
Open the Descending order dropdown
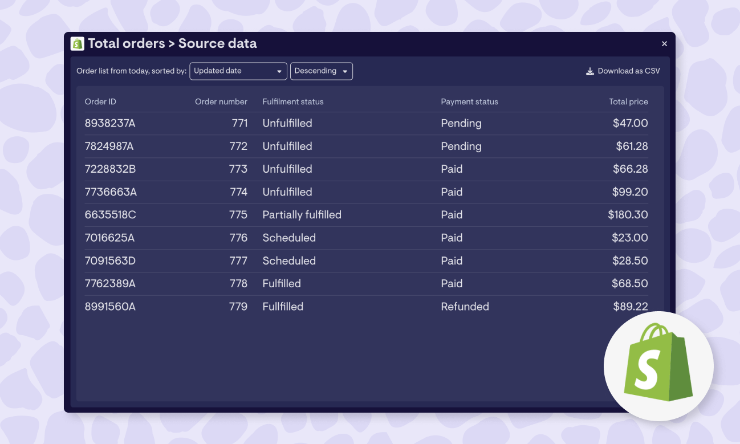tap(322, 71)
